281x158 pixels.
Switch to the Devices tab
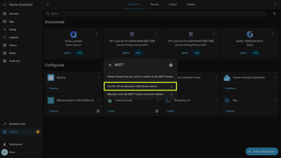[154, 5]
